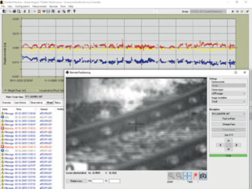Open the Image resolution dropdown
The image size is (252, 189).
click(228, 101)
